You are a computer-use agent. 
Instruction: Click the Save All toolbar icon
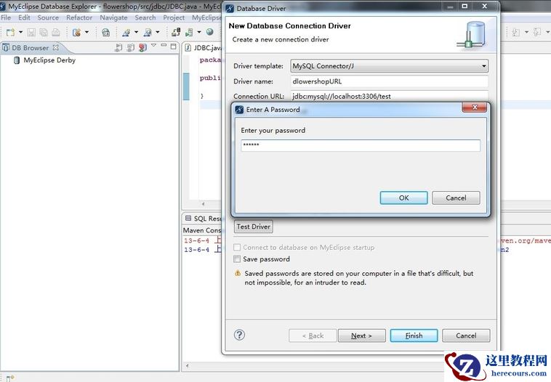tap(44, 32)
